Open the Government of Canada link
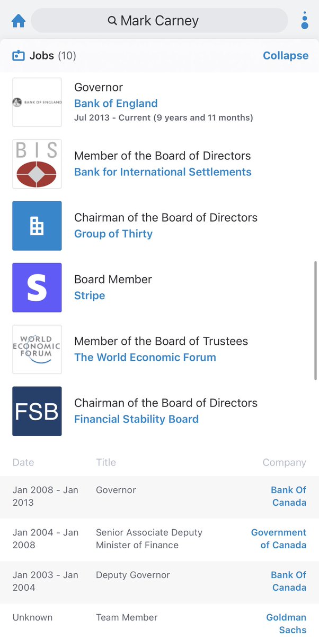 click(279, 539)
